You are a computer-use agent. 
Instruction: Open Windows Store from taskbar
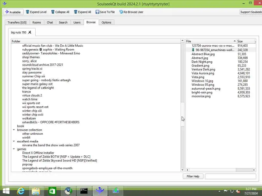tap(52, 191)
